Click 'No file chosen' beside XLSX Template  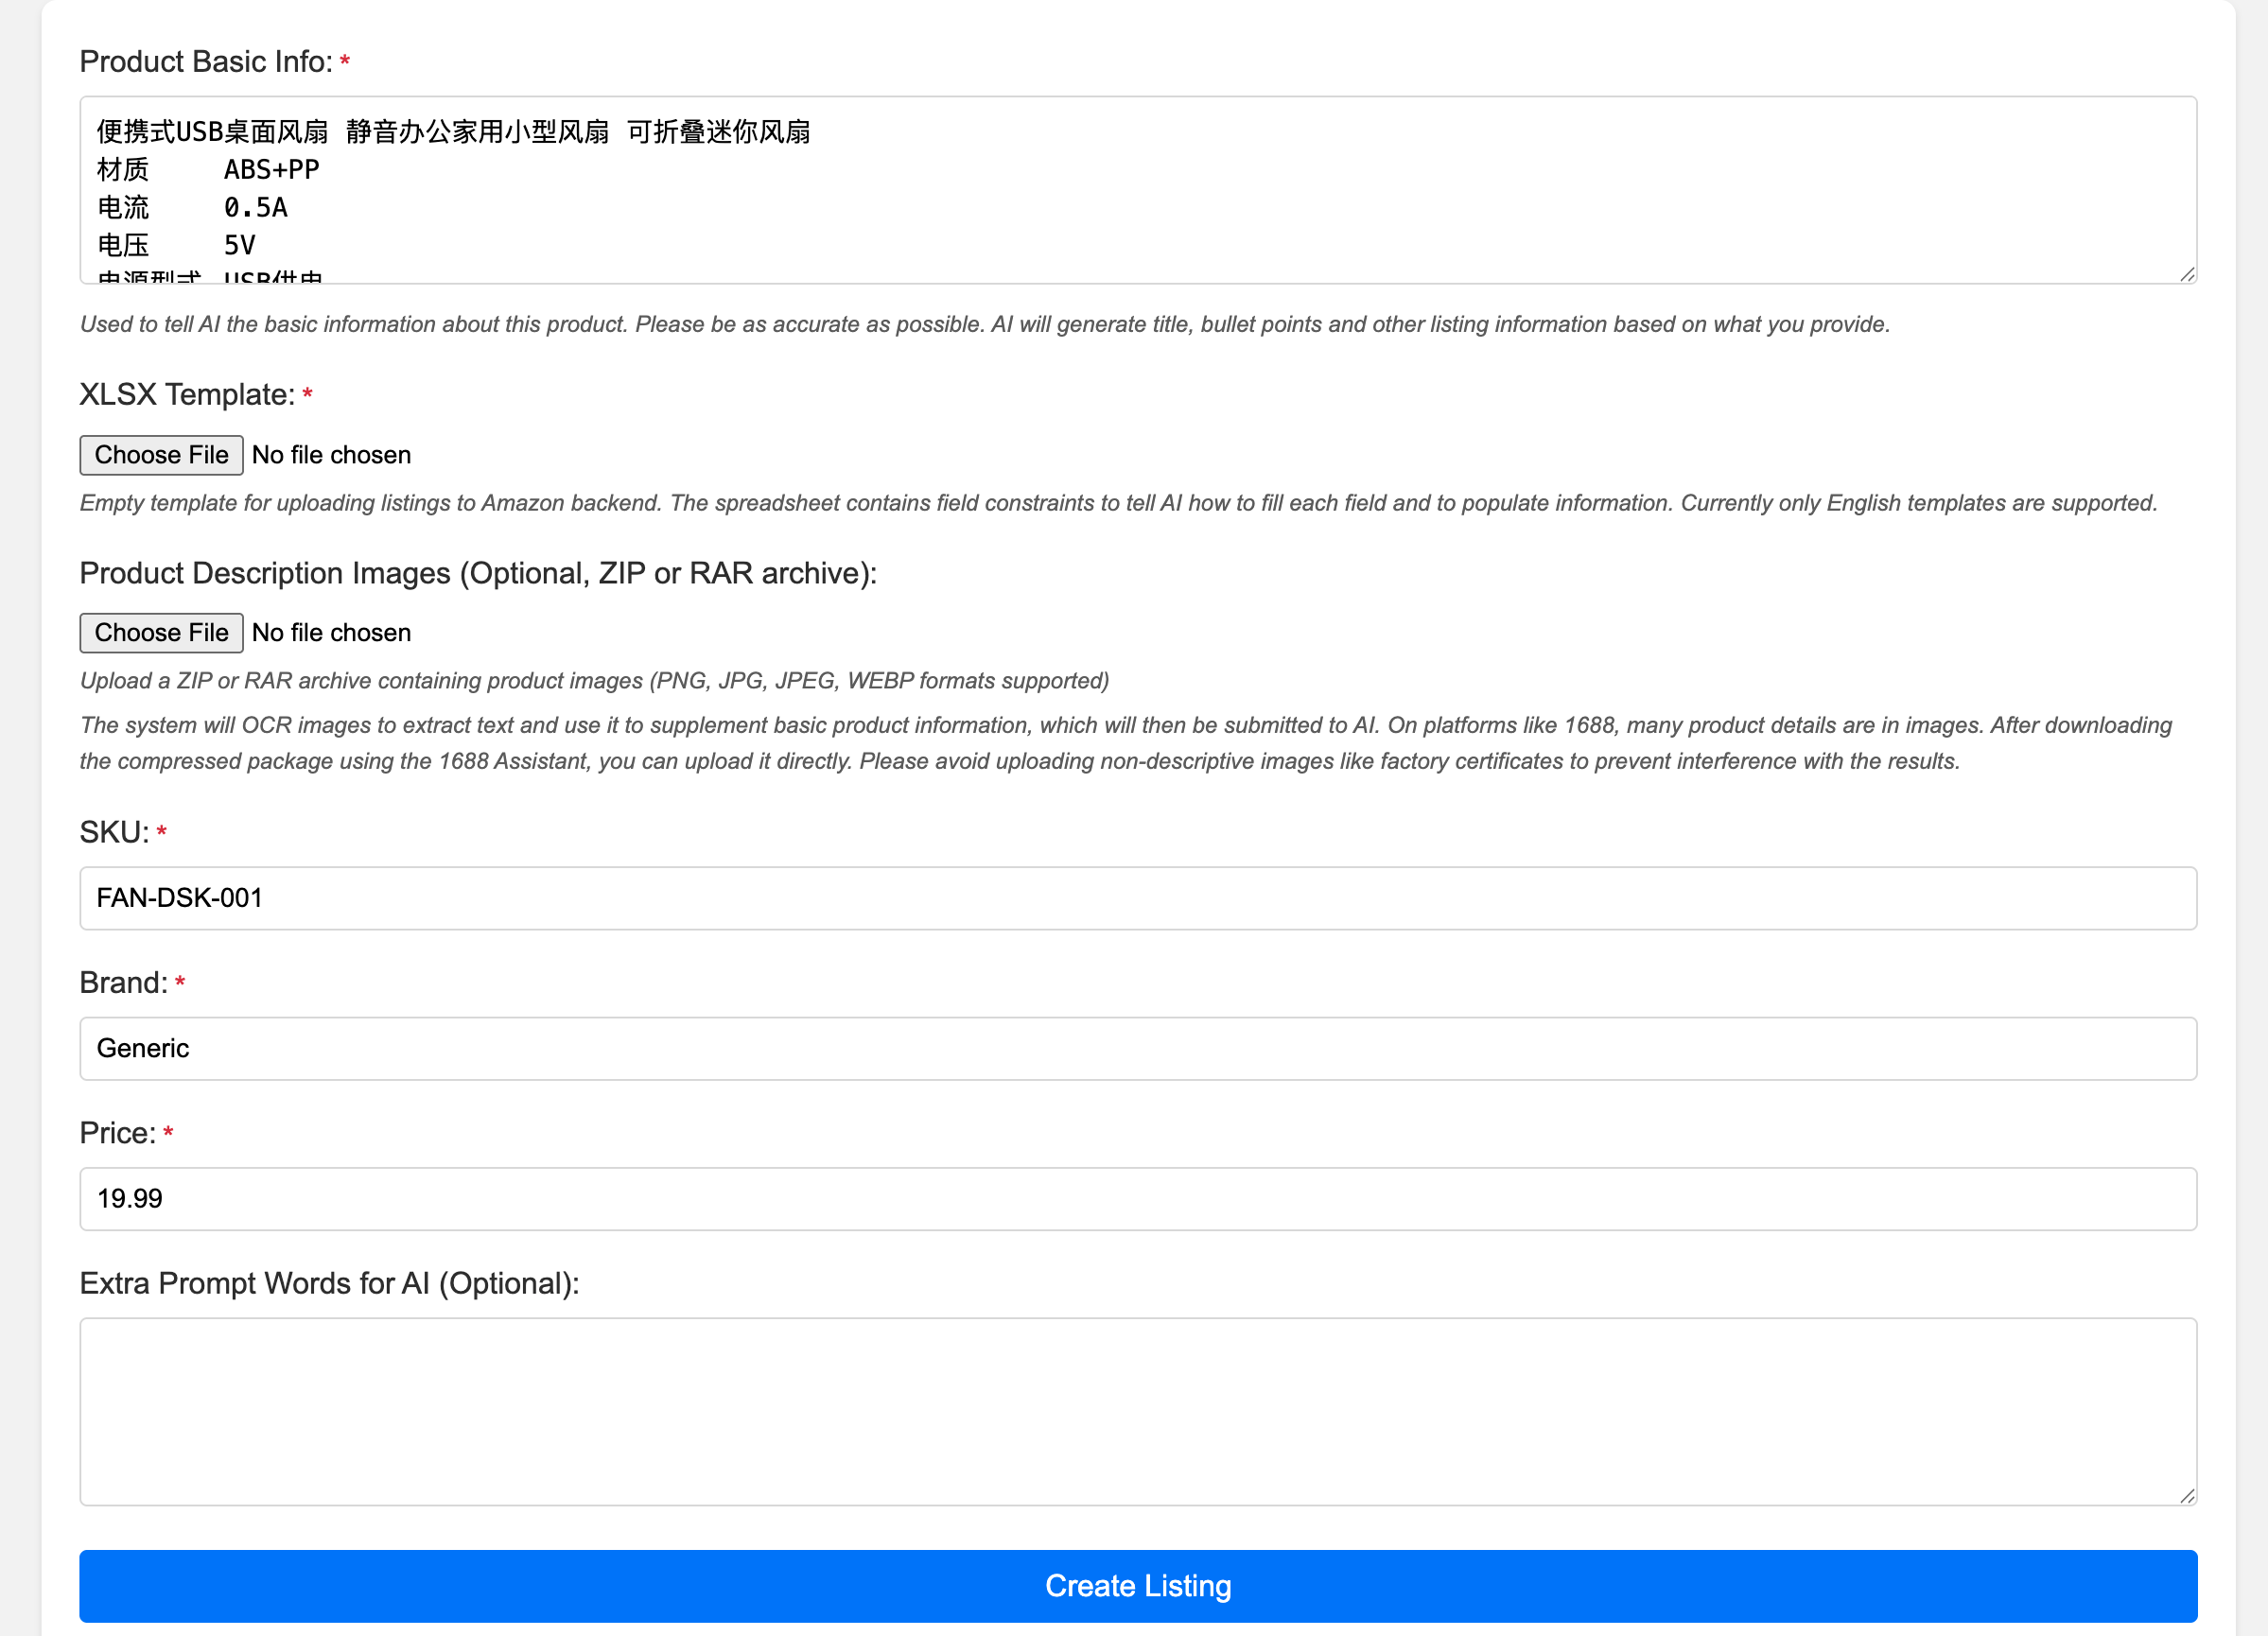click(x=331, y=455)
